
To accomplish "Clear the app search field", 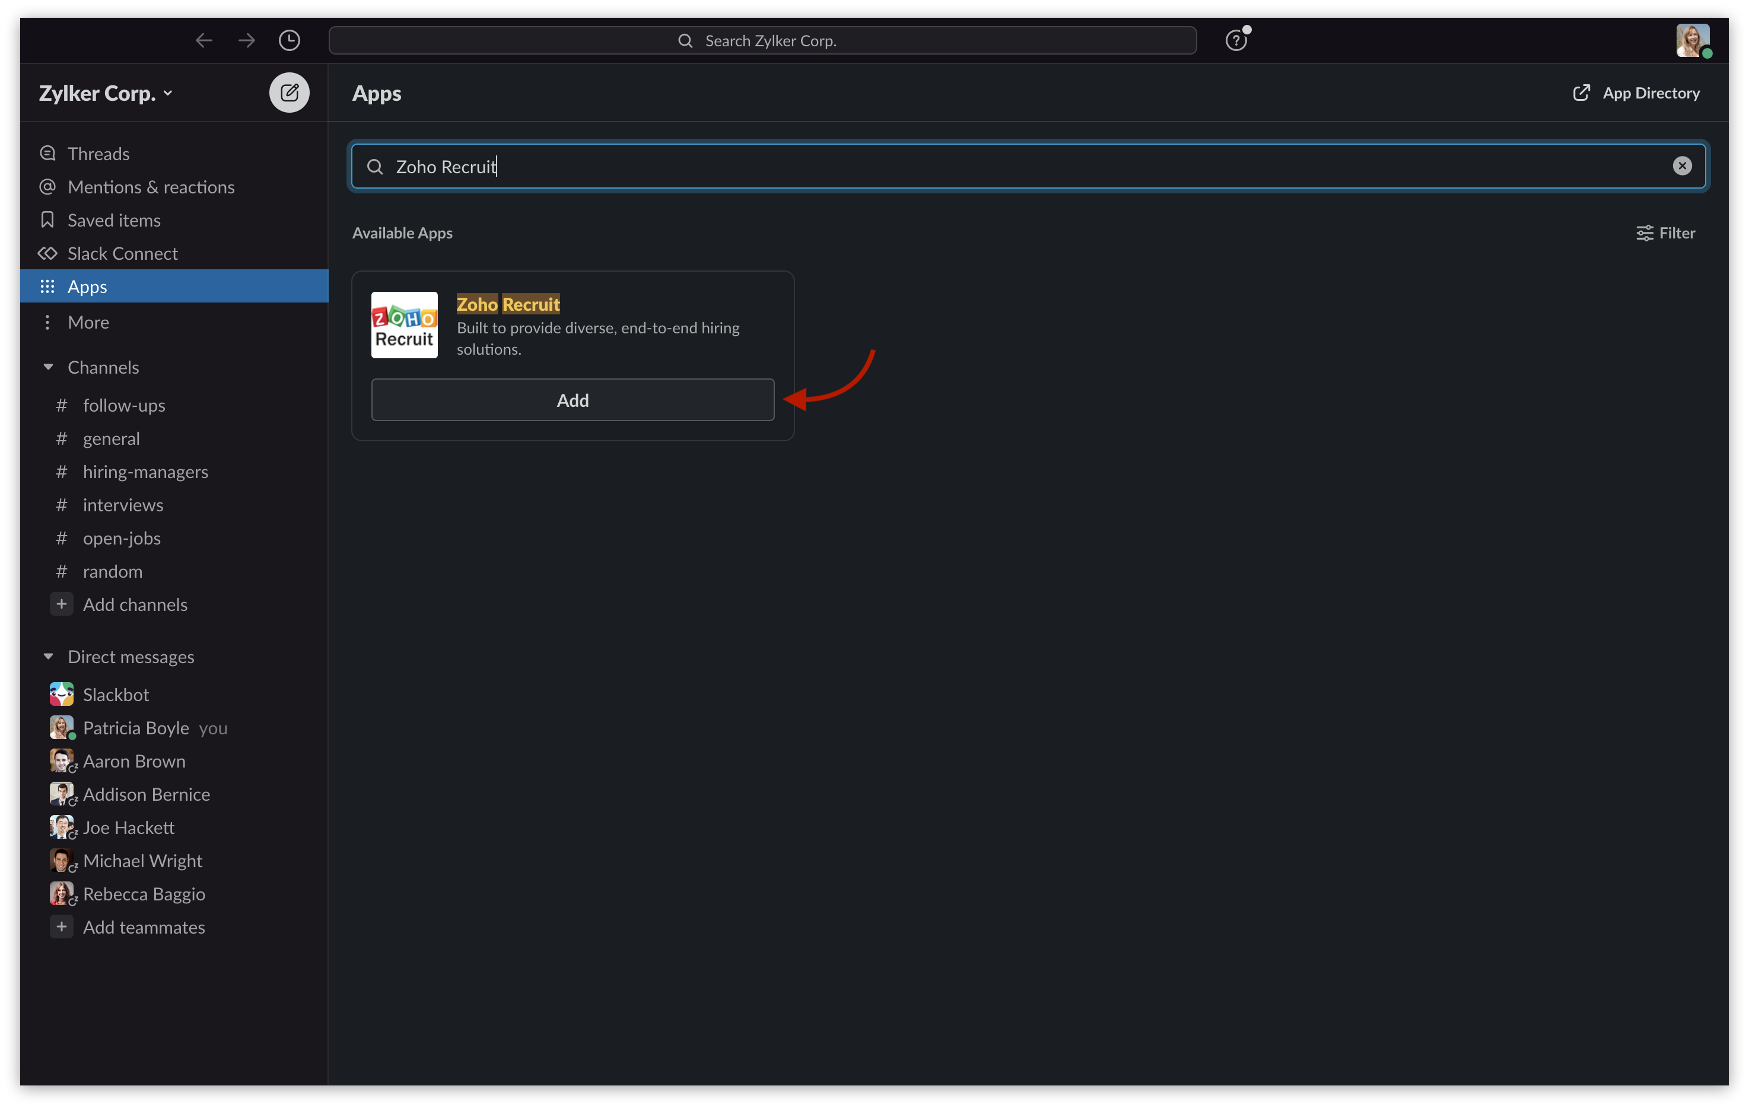I will click(x=1681, y=166).
